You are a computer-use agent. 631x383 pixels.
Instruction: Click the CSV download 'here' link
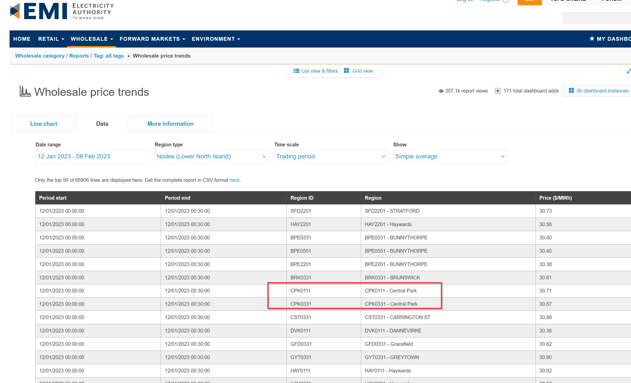234,180
